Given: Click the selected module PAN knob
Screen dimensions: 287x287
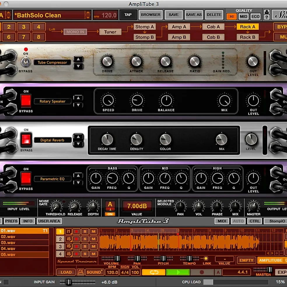Looking at the screenshot, I should pos(180,206).
